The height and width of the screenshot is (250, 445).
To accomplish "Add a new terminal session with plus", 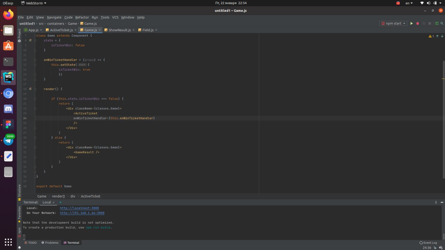I will click(x=60, y=202).
